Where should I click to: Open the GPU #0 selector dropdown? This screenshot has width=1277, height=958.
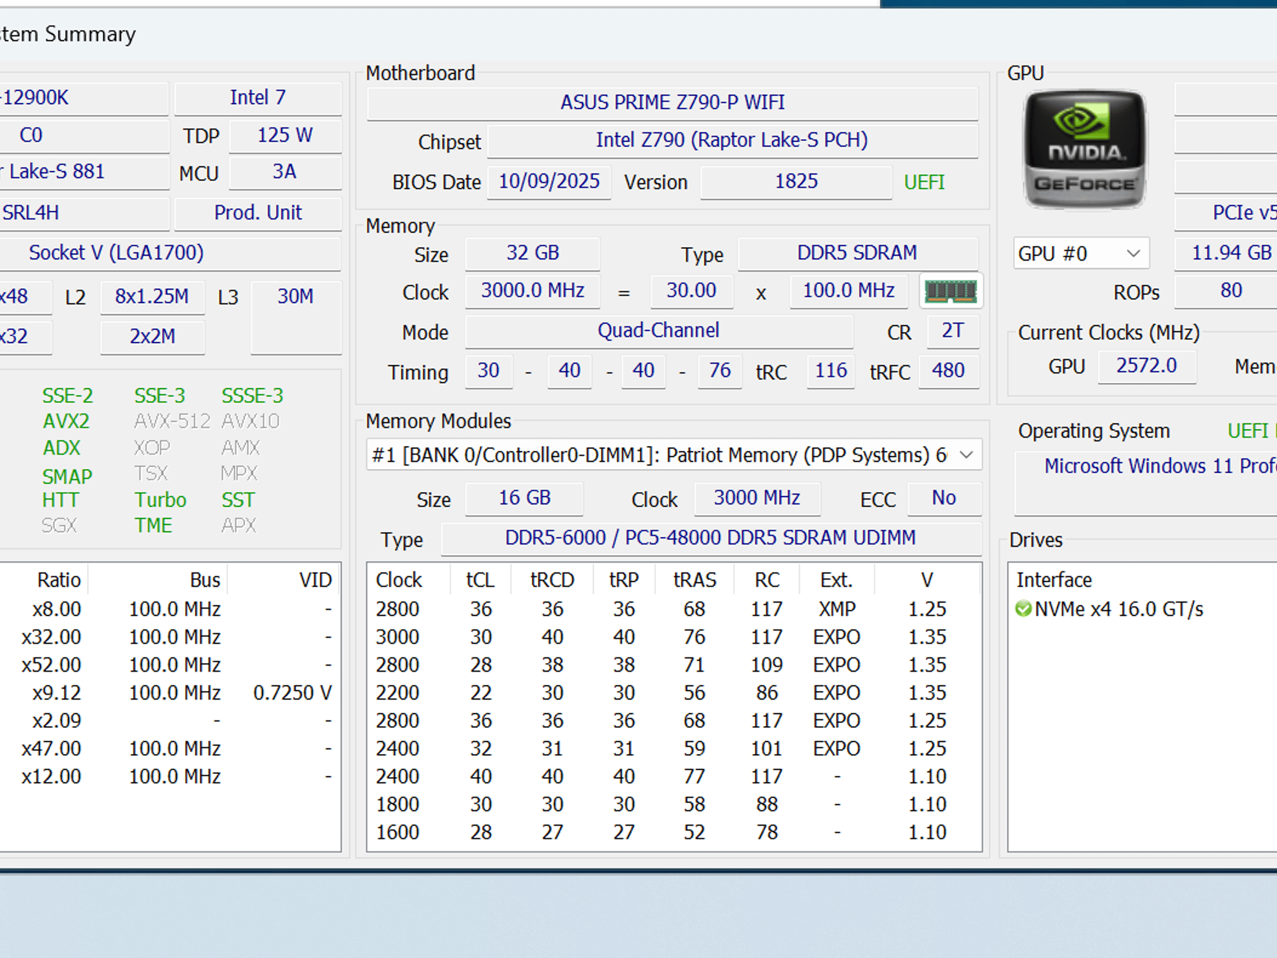point(1081,253)
